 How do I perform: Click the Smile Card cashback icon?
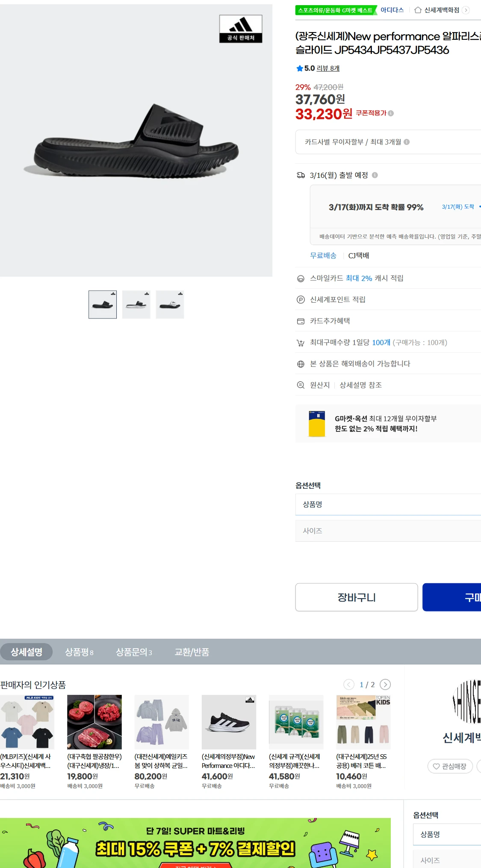click(x=301, y=279)
